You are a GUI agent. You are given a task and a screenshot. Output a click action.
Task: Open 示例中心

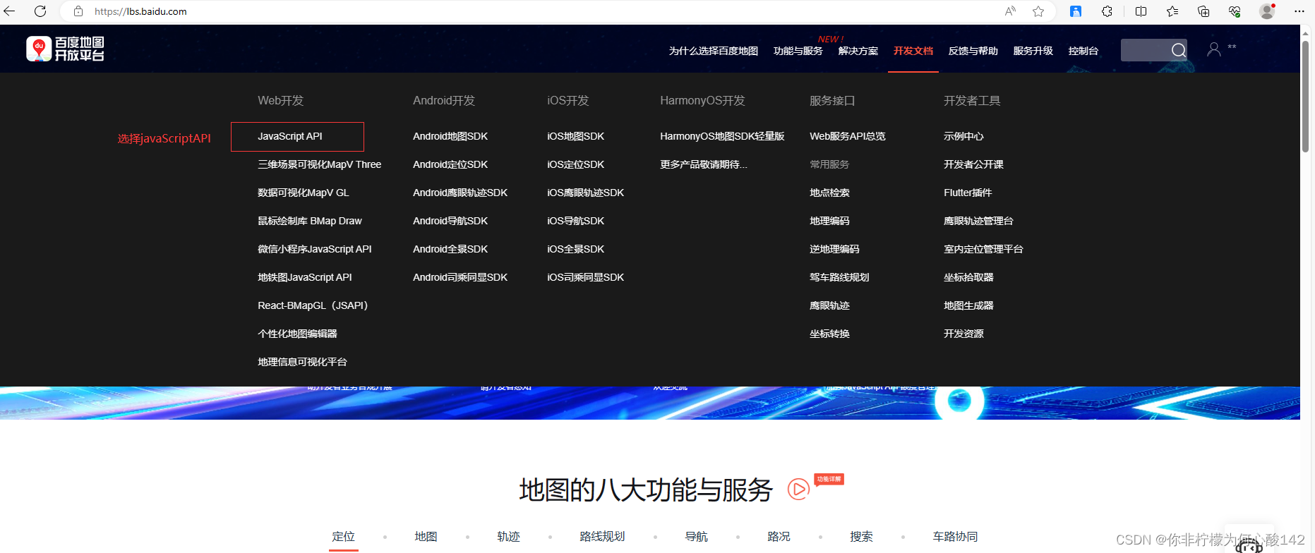point(963,136)
